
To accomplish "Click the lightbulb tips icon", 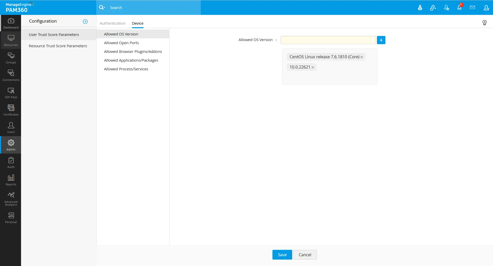I will 485,23.
